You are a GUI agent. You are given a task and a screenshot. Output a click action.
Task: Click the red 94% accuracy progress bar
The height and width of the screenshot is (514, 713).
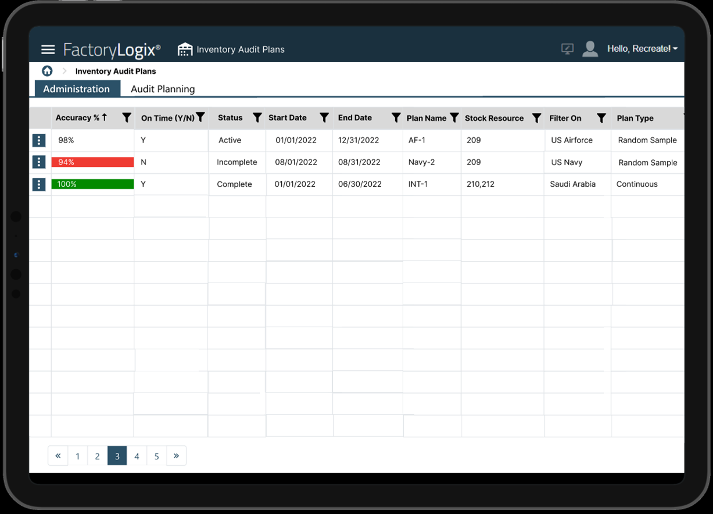tap(92, 162)
